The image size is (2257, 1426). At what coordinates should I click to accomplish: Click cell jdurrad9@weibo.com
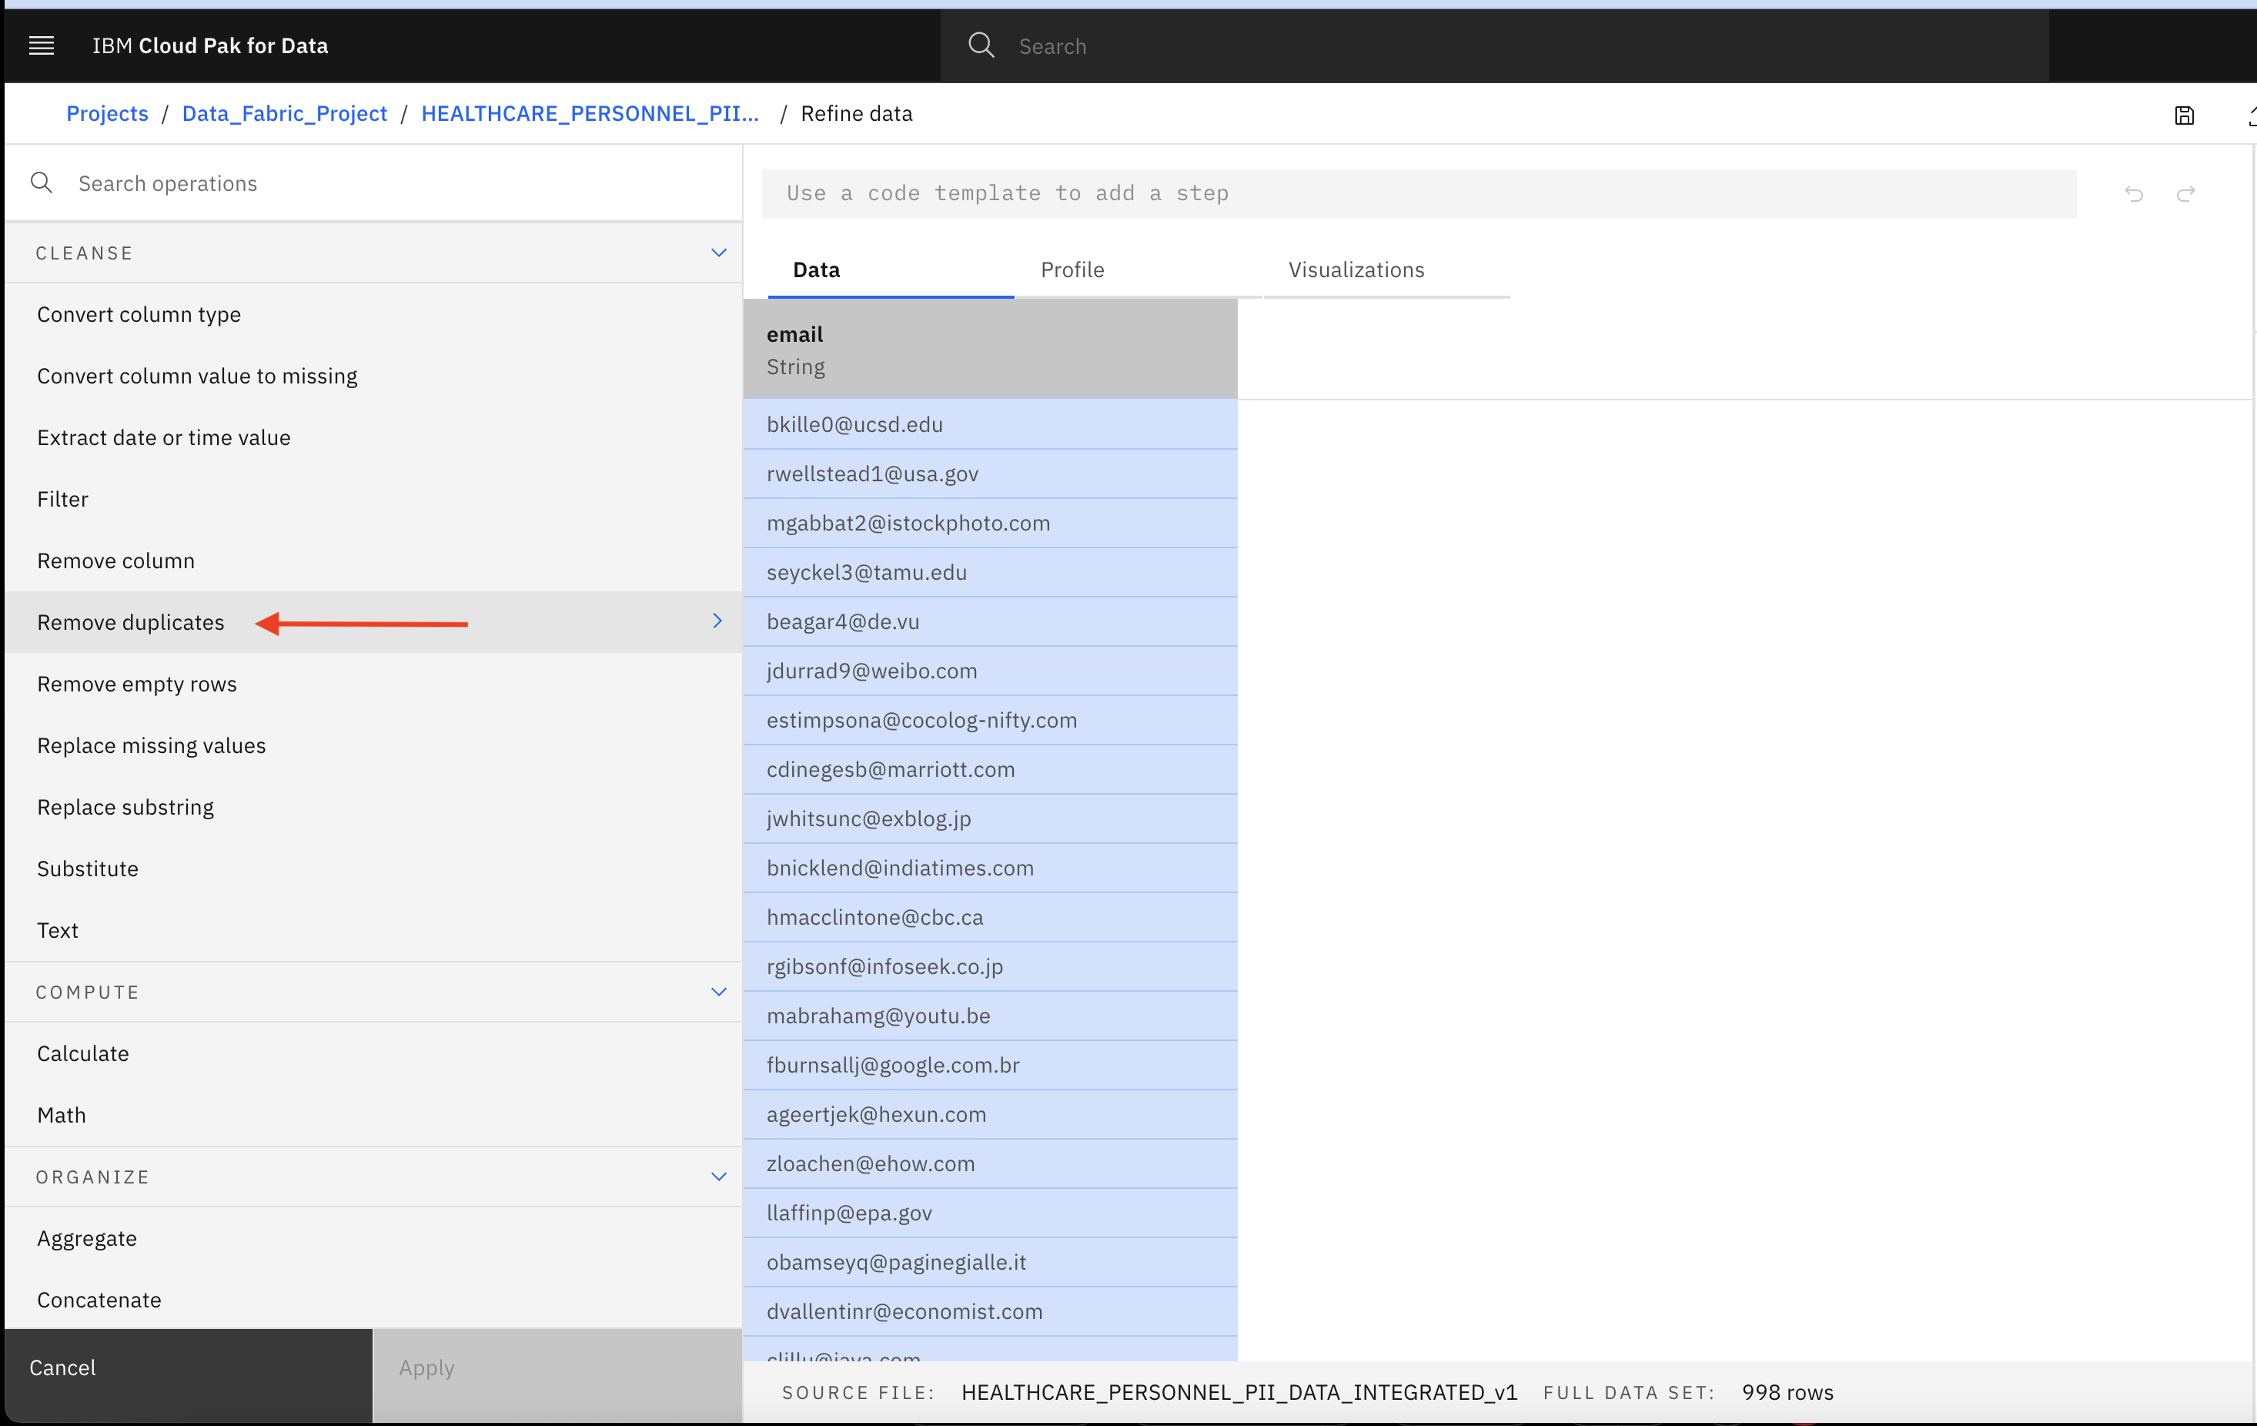pyautogui.click(x=990, y=671)
